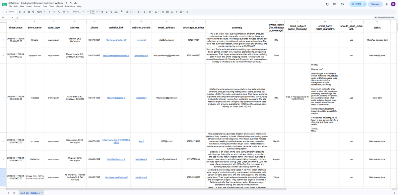Image resolution: width=398 pixels, height=195 pixels.
Task: Open the filter views dropdown
Action: [182, 12]
